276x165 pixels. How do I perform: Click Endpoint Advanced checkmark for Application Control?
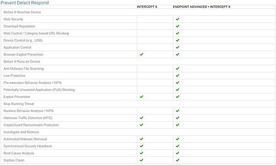click(x=177, y=47)
